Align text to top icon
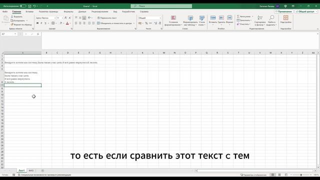The height and width of the screenshot is (180, 320). pos(76,18)
